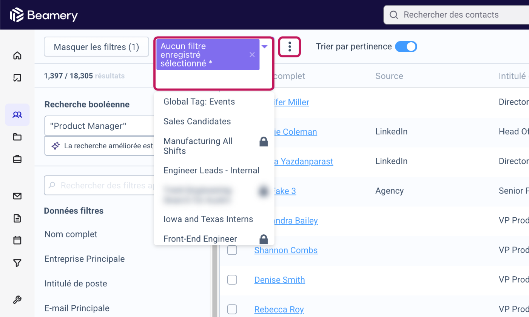
Task: Collapse the saved filter dropdown arrow
Action: [x=265, y=47]
